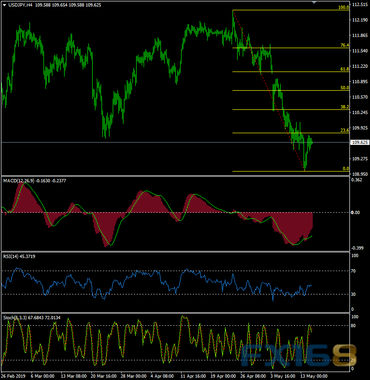Click the Fibonacci 0.0 level label
The width and height of the screenshot is (370, 380).
point(346,169)
